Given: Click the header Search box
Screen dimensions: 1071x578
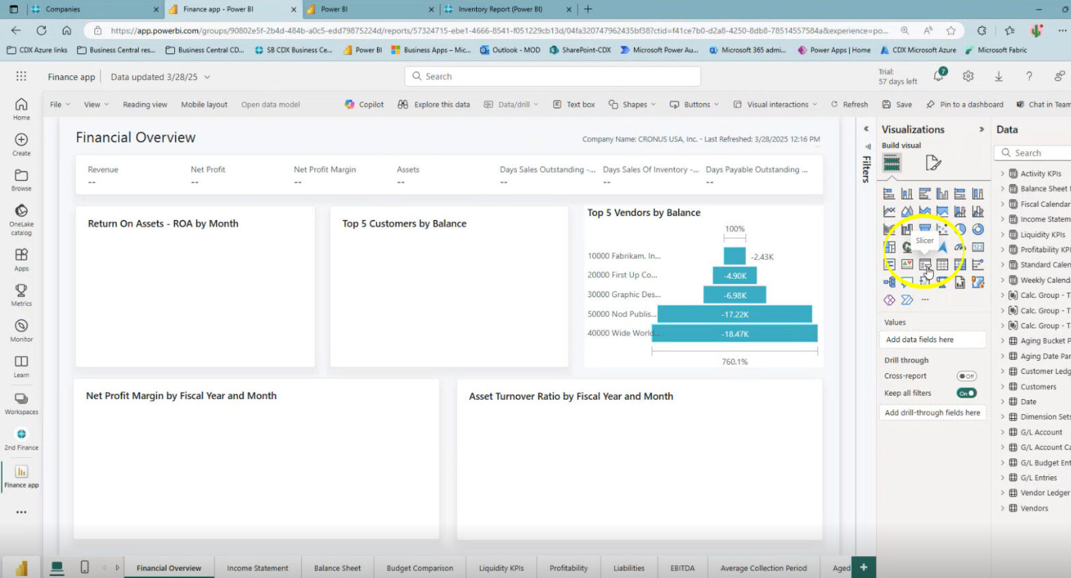Looking at the screenshot, I should 553,77.
